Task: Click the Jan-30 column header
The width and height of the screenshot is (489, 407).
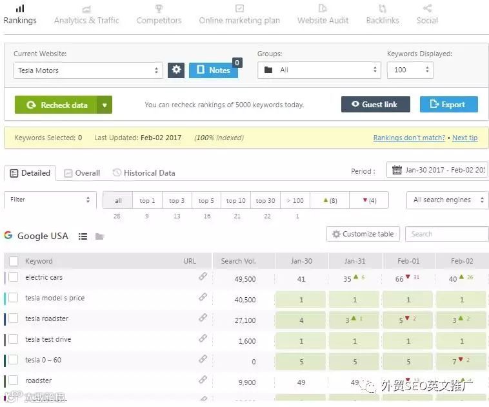Action: pos(301,261)
